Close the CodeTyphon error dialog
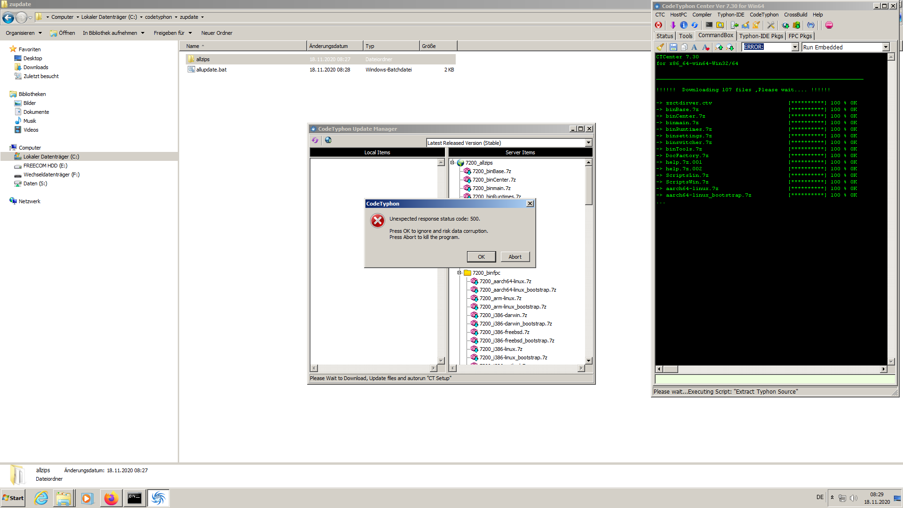The height and width of the screenshot is (508, 903). pos(530,204)
